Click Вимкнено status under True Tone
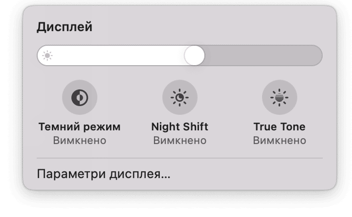352x217 pixels. (x=280, y=140)
